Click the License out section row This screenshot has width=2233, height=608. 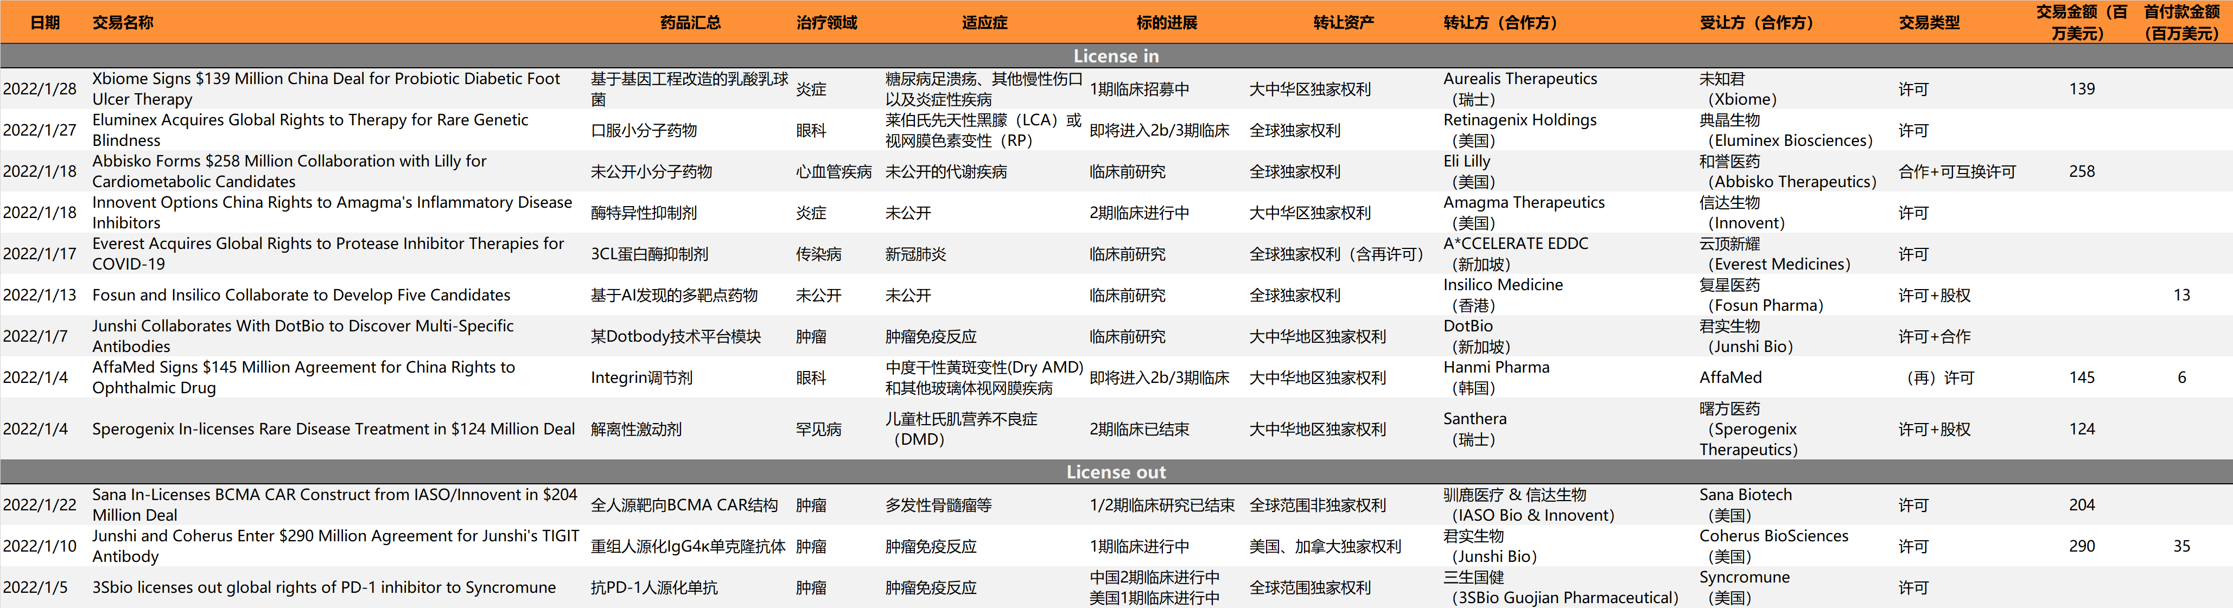click(x=1116, y=472)
